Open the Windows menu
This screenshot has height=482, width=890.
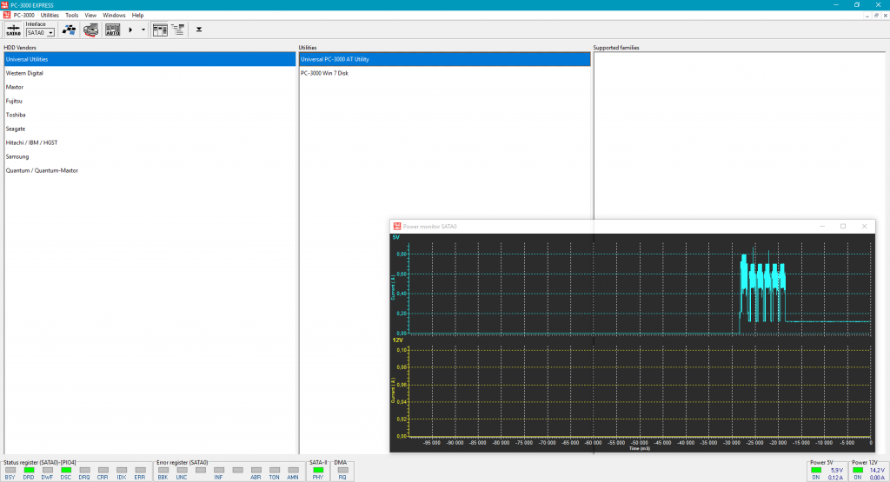(x=114, y=16)
